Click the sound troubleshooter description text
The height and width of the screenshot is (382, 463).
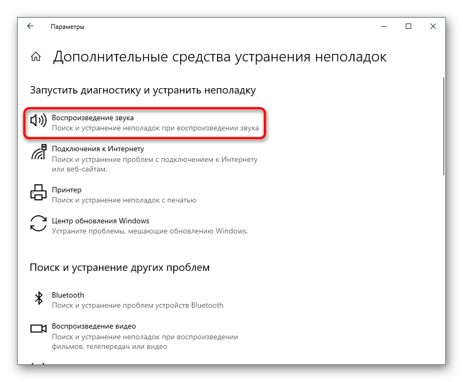click(155, 128)
